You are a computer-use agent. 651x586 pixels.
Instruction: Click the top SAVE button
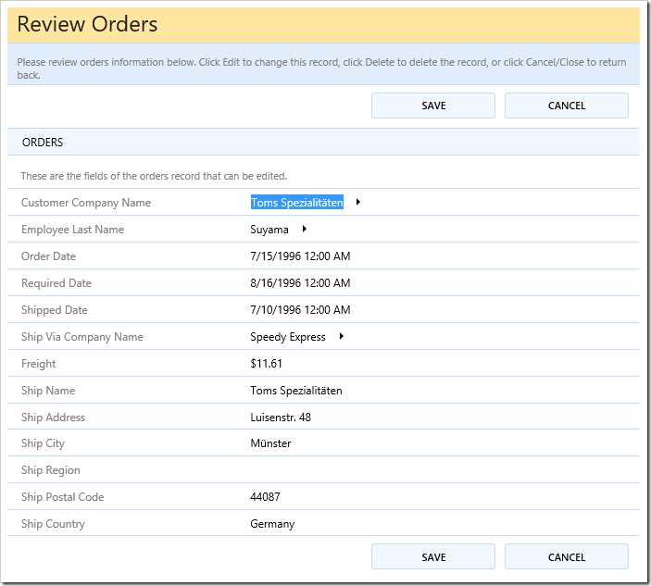tap(432, 106)
